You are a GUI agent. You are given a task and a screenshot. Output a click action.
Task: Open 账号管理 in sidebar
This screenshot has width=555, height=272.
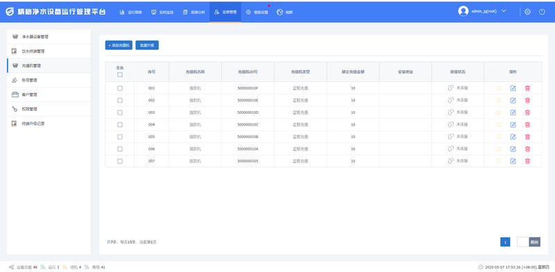[49, 80]
